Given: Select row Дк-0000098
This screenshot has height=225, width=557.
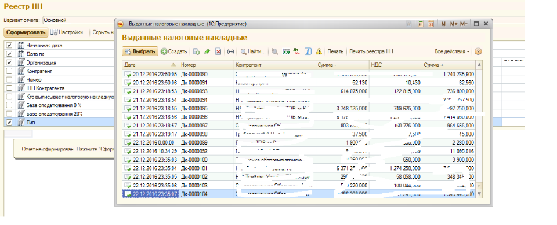Looking at the screenshot, I should 299,134.
